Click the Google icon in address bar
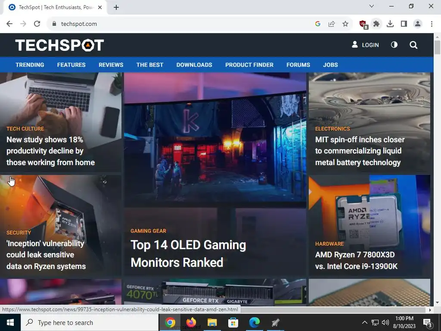 [x=318, y=24]
